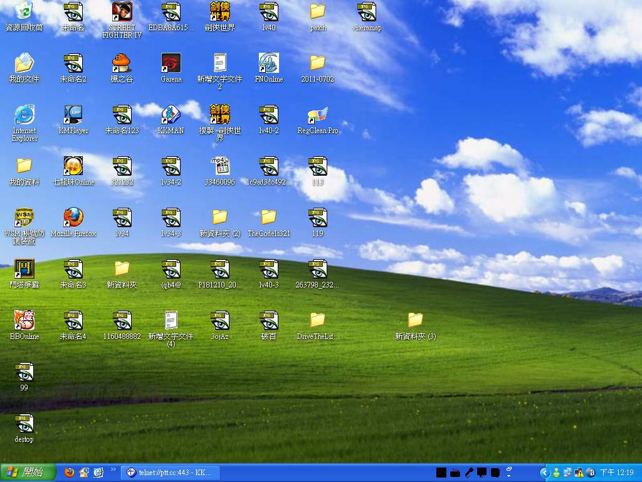Click the messenger buddy tray icon
The height and width of the screenshot is (482, 642).
pyautogui.click(x=556, y=473)
